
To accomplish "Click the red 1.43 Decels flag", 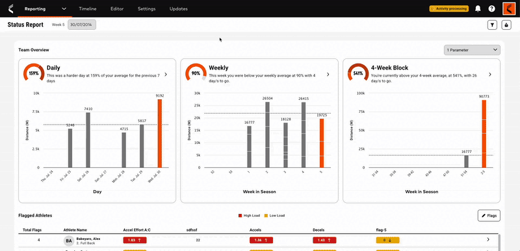I will click(x=324, y=241).
